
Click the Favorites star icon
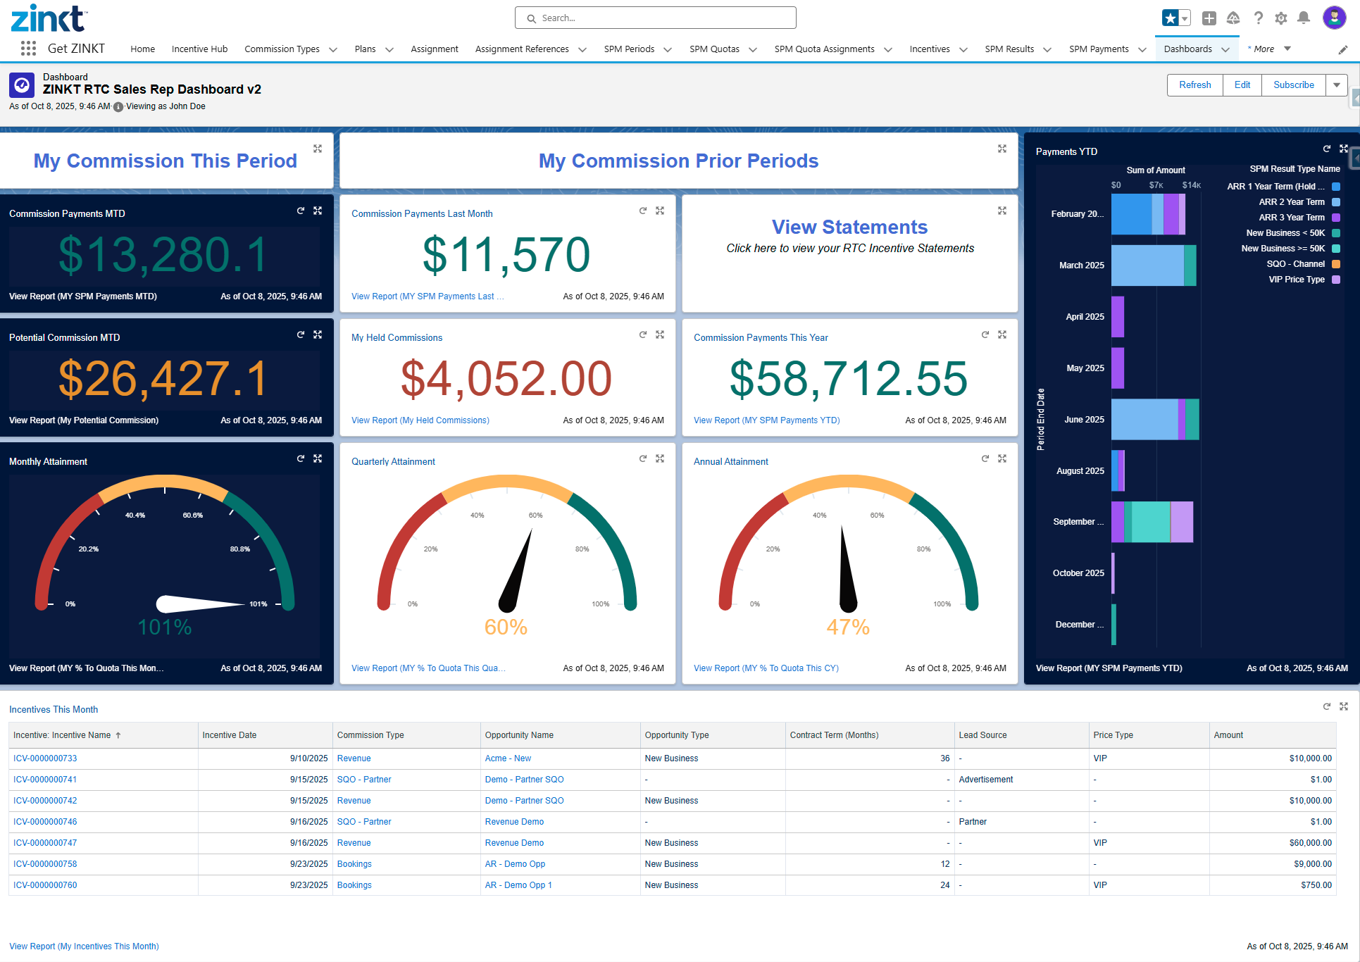(1170, 18)
